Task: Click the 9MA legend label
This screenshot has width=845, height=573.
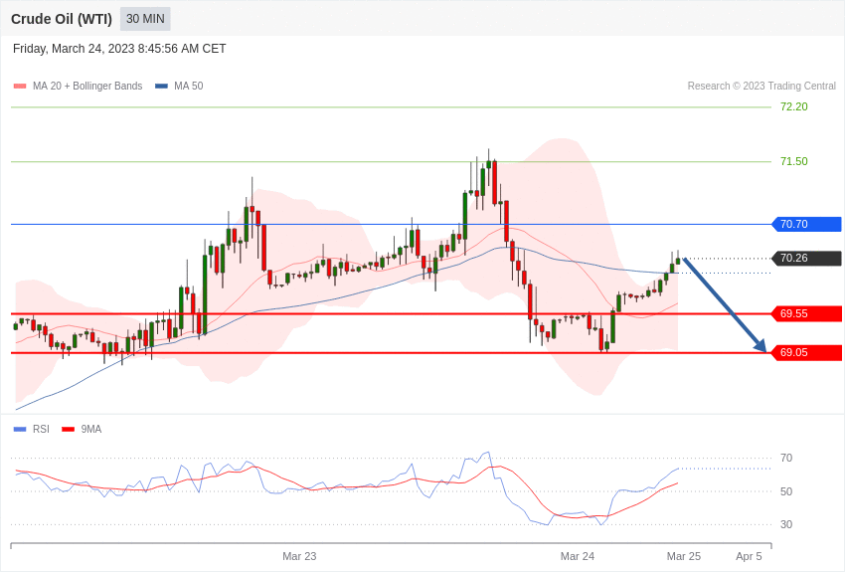Action: tap(91, 429)
